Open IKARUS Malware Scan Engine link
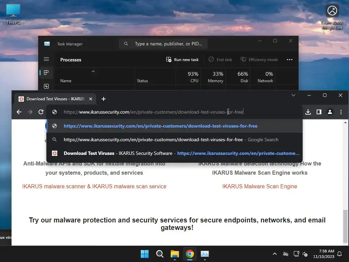This screenshot has height=262, width=349. [x=259, y=186]
